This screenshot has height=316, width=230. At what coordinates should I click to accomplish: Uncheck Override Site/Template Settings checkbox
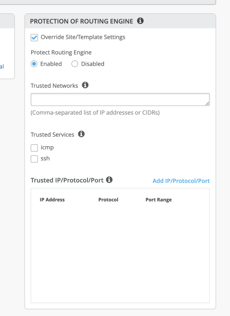coord(34,38)
